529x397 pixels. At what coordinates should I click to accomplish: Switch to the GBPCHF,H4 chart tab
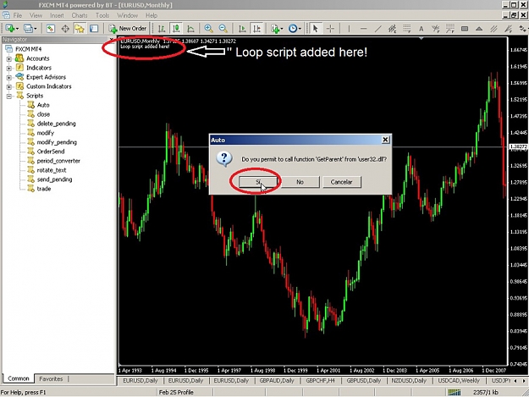point(320,380)
